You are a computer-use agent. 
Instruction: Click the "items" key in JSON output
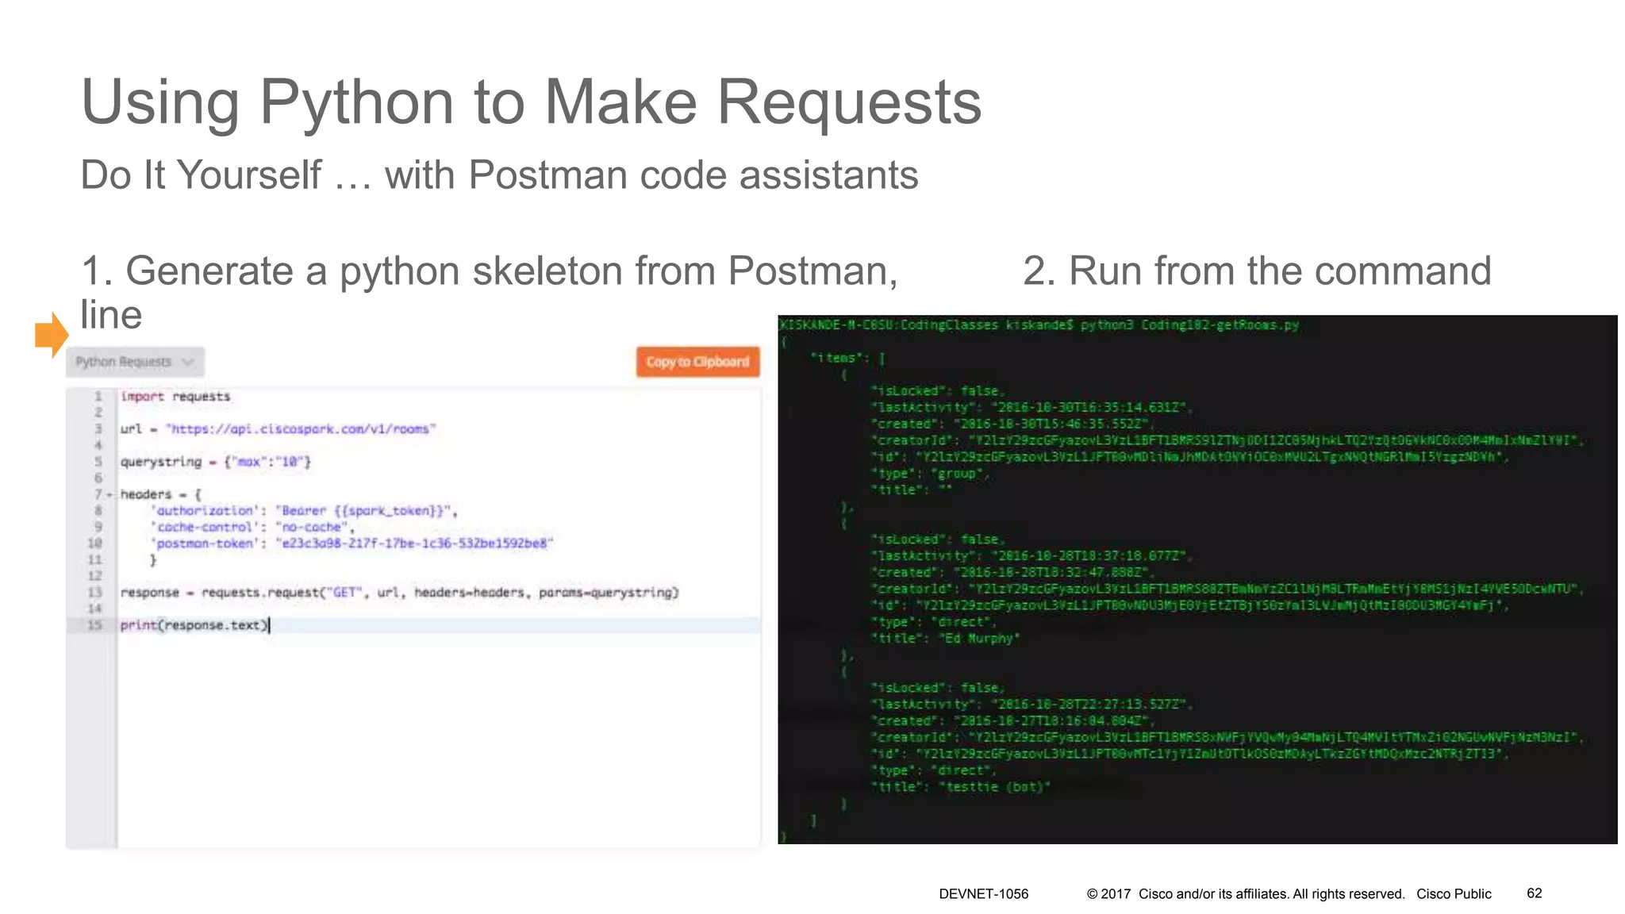[839, 358]
